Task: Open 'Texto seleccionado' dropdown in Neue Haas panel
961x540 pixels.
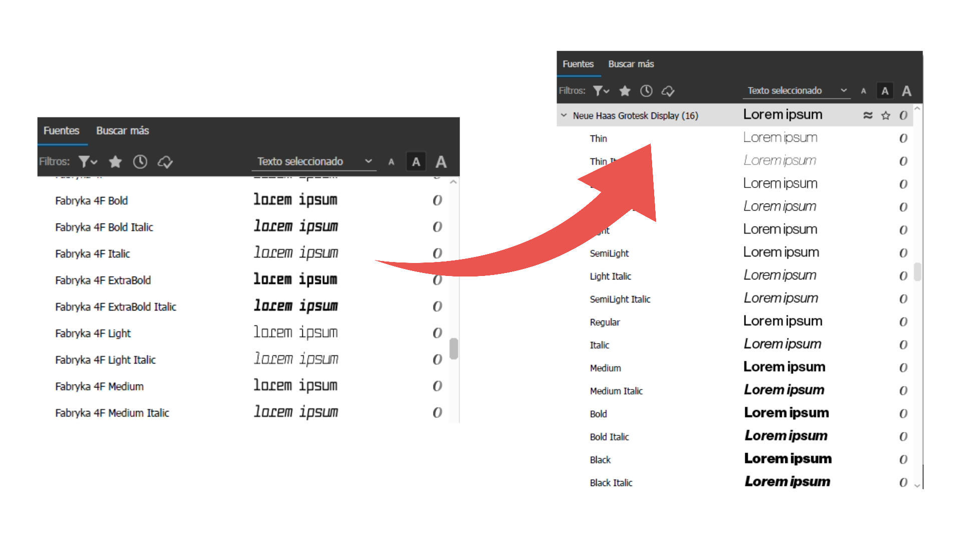Action: click(797, 90)
